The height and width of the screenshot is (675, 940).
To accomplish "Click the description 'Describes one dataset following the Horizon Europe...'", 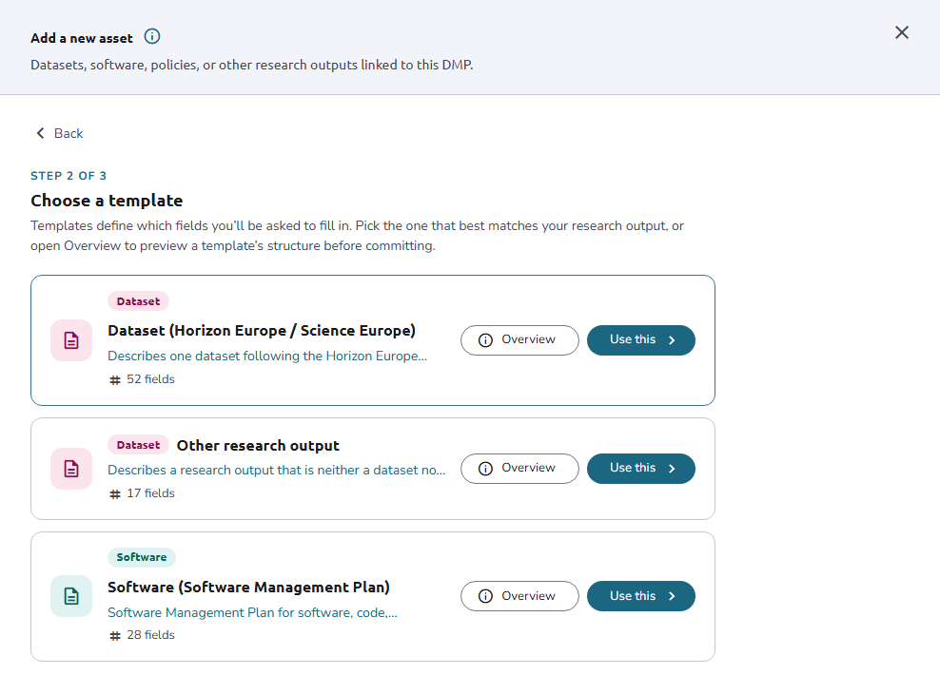I will coord(267,356).
